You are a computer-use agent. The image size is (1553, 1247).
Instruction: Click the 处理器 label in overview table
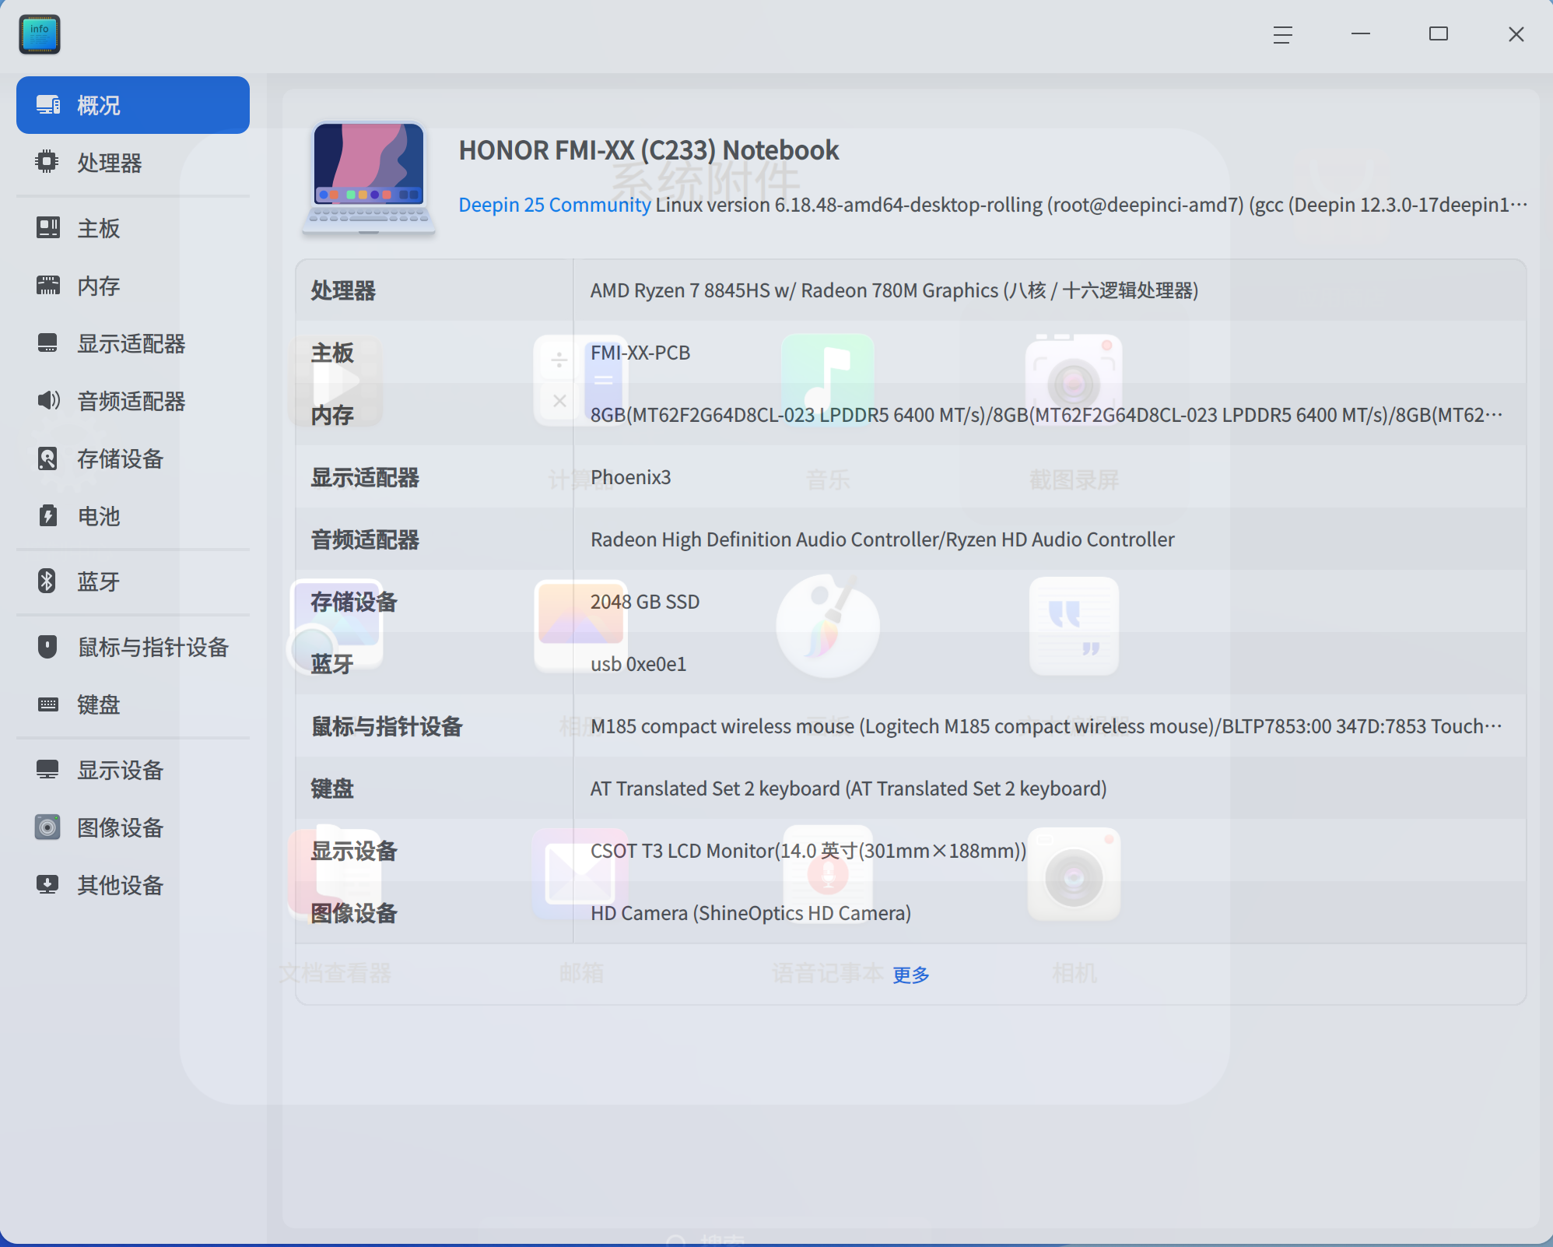click(x=343, y=290)
